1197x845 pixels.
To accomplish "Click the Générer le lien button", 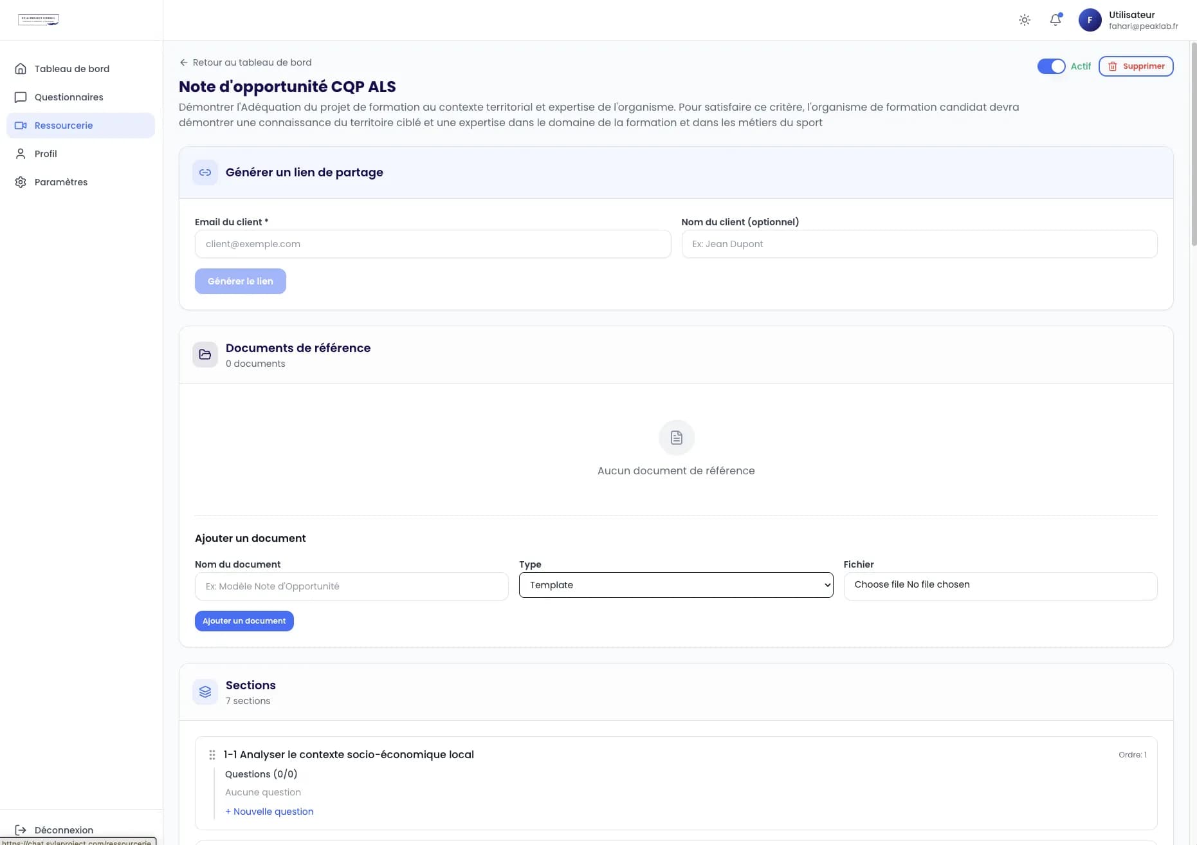I will (240, 281).
